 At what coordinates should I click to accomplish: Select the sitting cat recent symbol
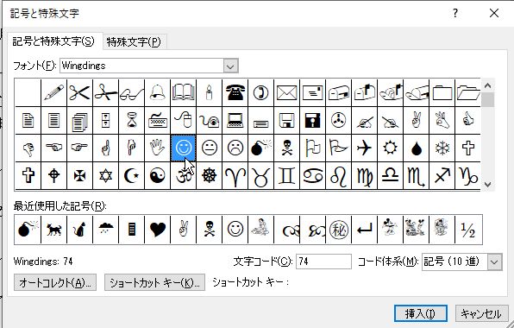79,230
